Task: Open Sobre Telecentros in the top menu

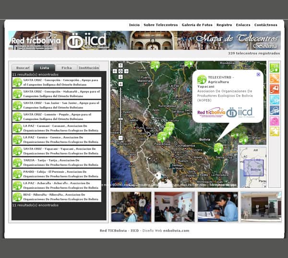Action: [160, 25]
